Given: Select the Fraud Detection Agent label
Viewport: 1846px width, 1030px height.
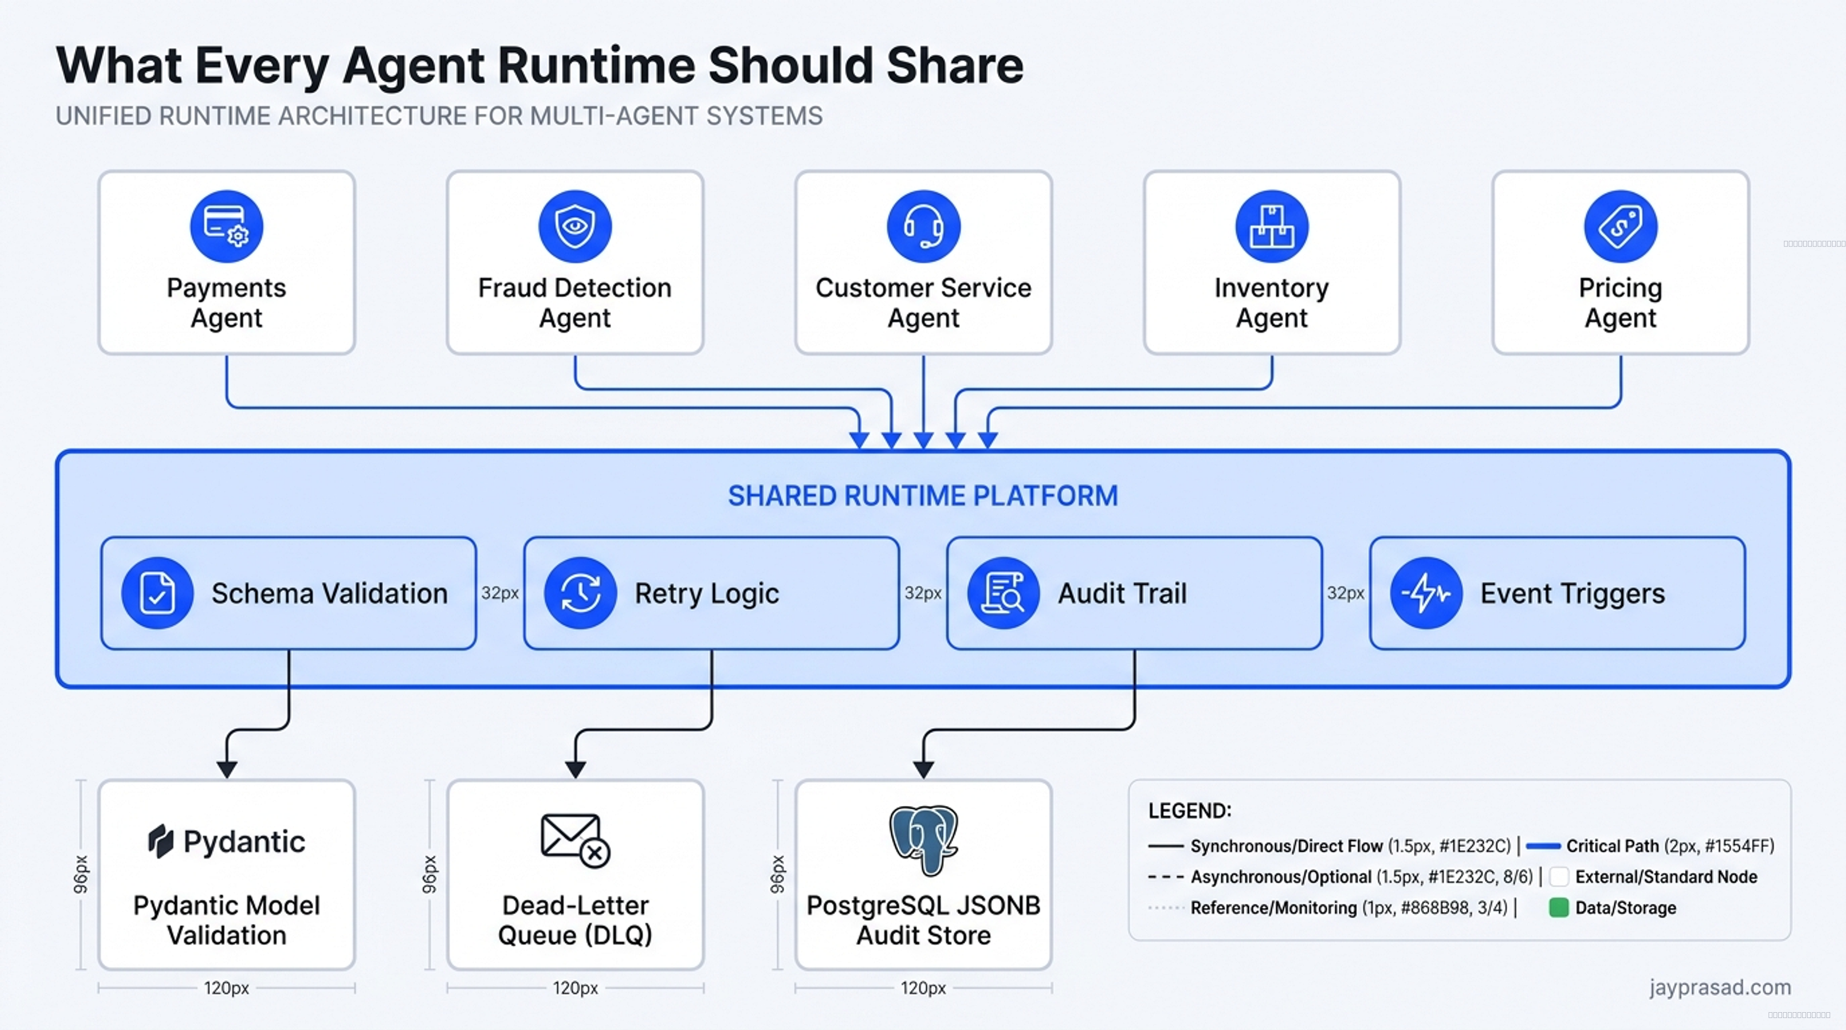Looking at the screenshot, I should point(575,302).
